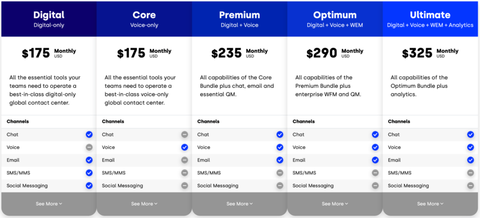
Task: Click SMS/MMS unavailable icon in Optimum plan
Action: [375, 173]
